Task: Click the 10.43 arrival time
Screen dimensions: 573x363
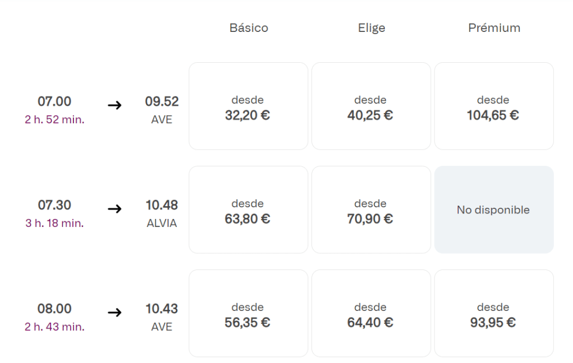Action: [161, 309]
